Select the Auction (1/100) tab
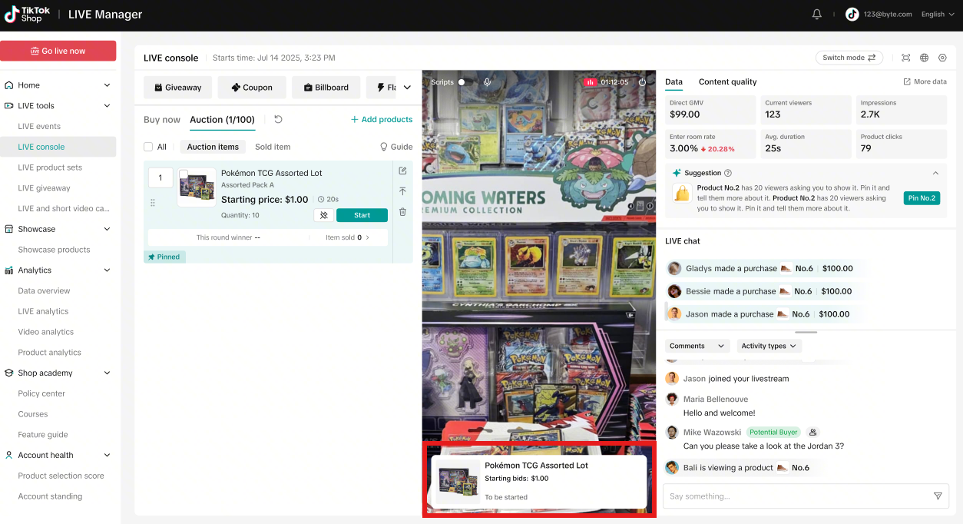963x524 pixels. click(222, 119)
